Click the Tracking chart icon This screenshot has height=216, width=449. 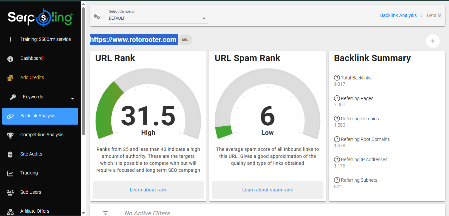(x=10, y=173)
